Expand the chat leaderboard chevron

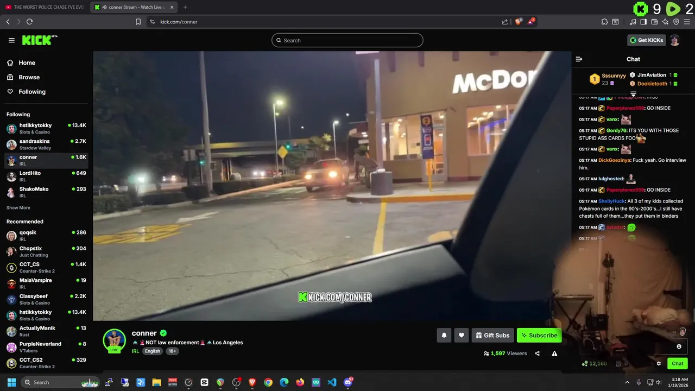pyautogui.click(x=633, y=94)
